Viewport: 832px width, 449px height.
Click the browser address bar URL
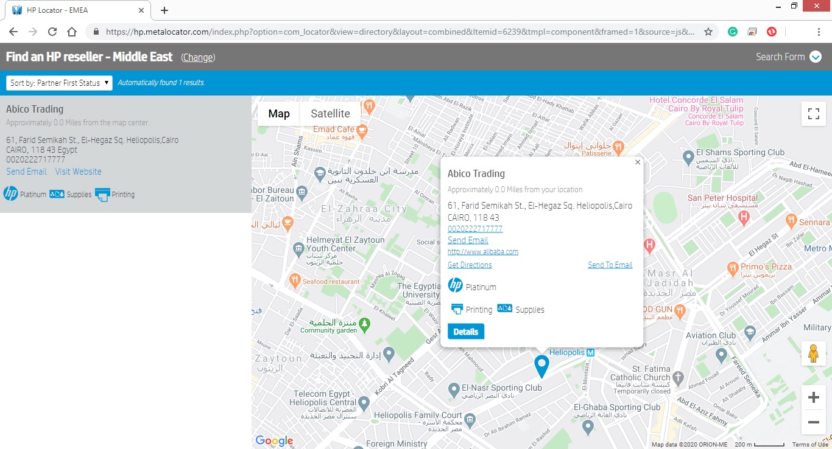[x=396, y=32]
